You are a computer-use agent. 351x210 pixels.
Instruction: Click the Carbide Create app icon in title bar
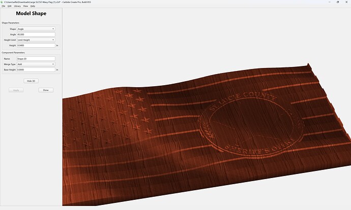pos(2,2)
